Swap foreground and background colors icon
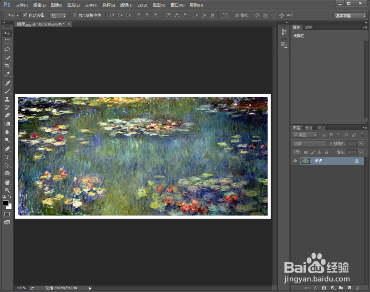 [10, 197]
